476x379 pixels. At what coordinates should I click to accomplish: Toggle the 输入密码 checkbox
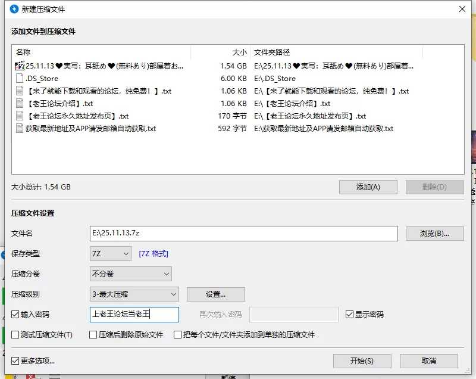coord(15,314)
